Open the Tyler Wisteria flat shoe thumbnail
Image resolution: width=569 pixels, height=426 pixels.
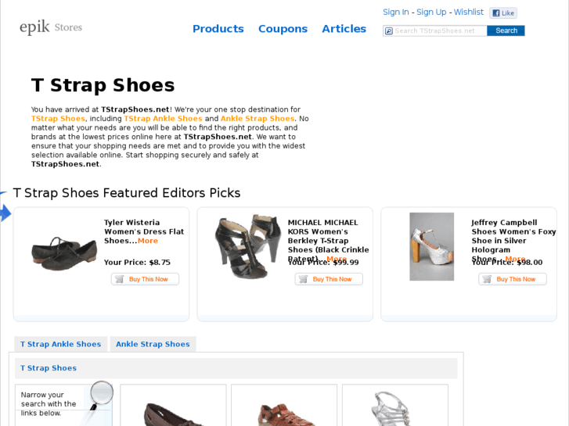(x=64, y=252)
